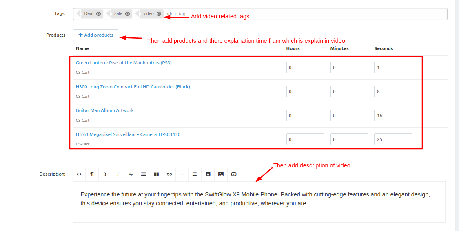Open the list options in editor toolbar
This screenshot has width=459, height=231.
144,174
